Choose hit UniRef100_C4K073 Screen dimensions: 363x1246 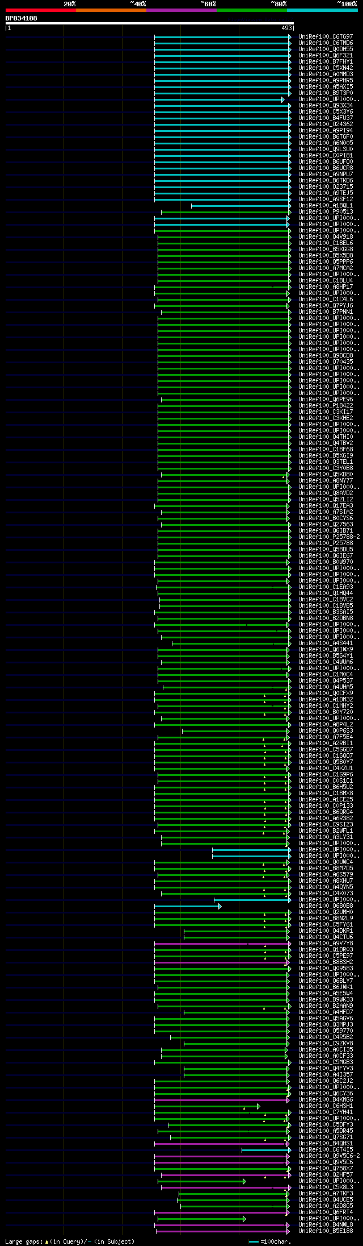(x=326, y=894)
